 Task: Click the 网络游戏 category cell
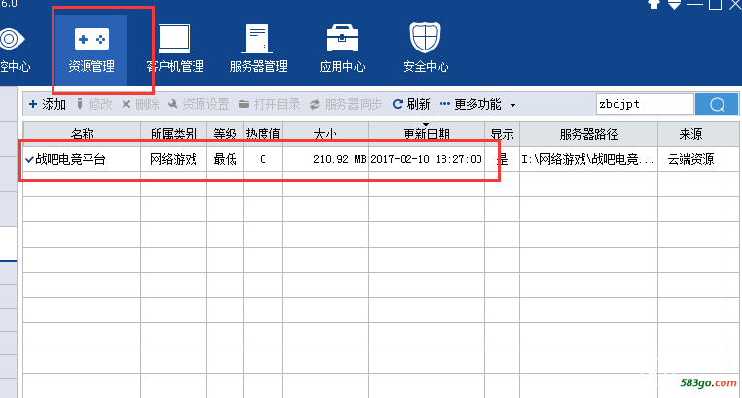(x=173, y=159)
